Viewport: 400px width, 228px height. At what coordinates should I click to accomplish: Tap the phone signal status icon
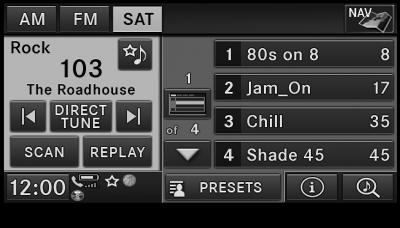(x=85, y=181)
